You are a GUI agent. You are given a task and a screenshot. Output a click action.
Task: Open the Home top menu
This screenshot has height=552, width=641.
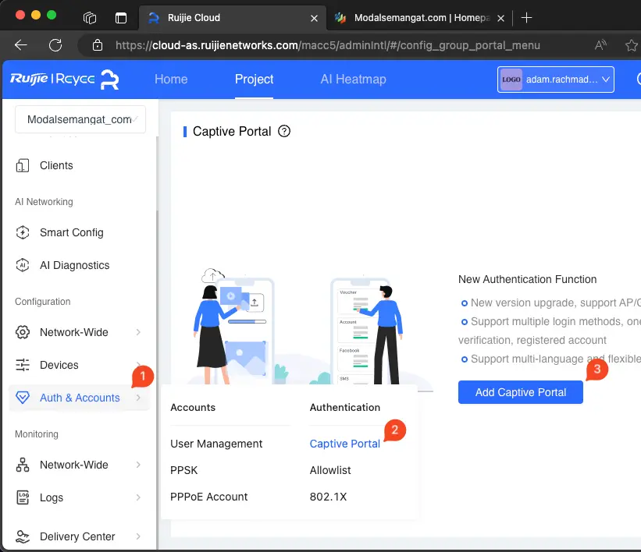(171, 80)
